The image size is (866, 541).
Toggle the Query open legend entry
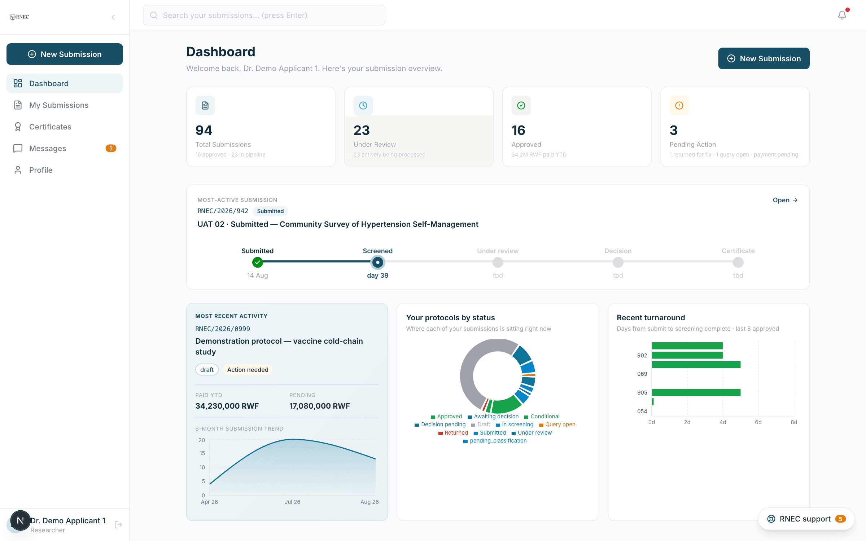pos(557,424)
